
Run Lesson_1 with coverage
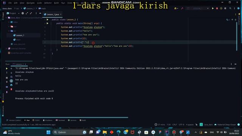[x=221, y=8]
